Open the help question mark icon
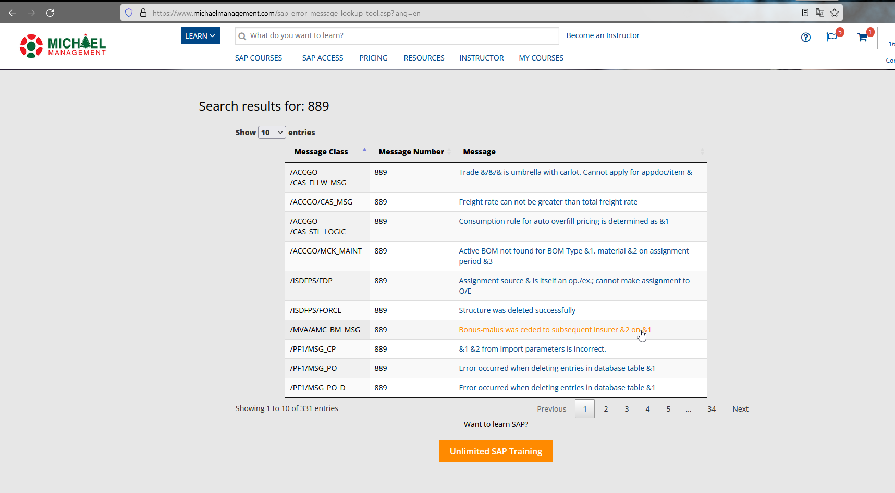The width and height of the screenshot is (895, 493). point(805,37)
